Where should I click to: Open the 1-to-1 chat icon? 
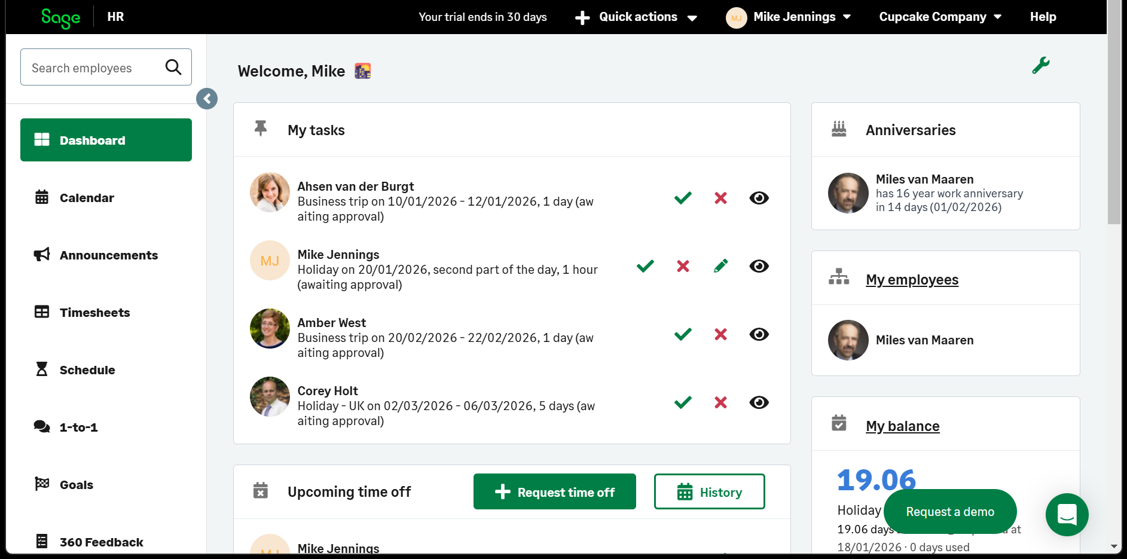pyautogui.click(x=41, y=427)
